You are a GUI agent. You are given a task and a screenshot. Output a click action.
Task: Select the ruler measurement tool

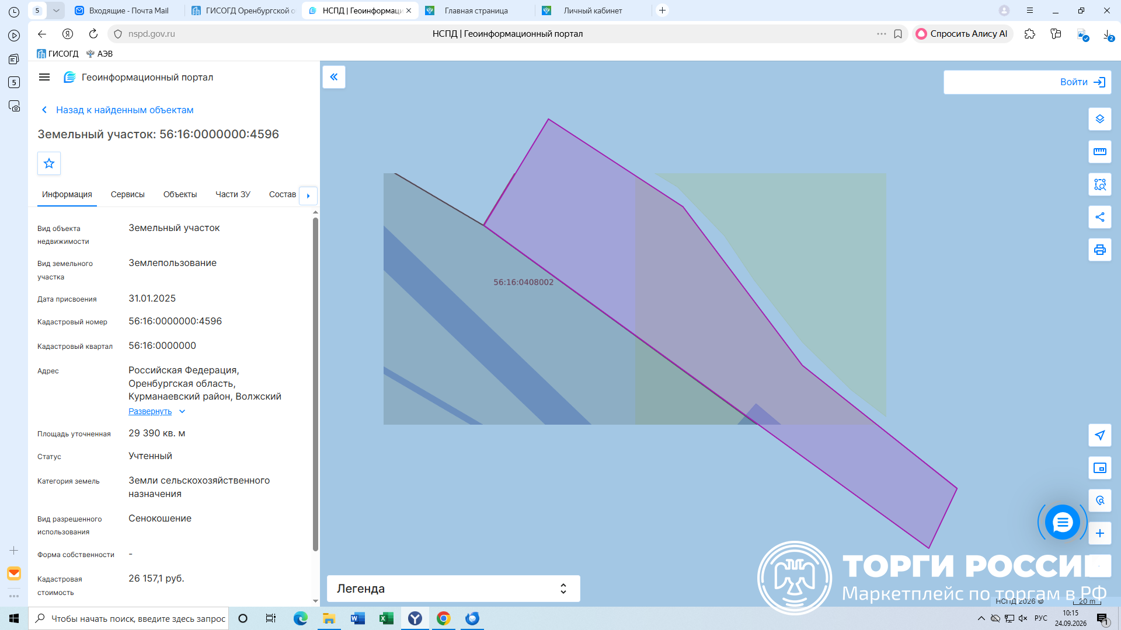[x=1100, y=152]
